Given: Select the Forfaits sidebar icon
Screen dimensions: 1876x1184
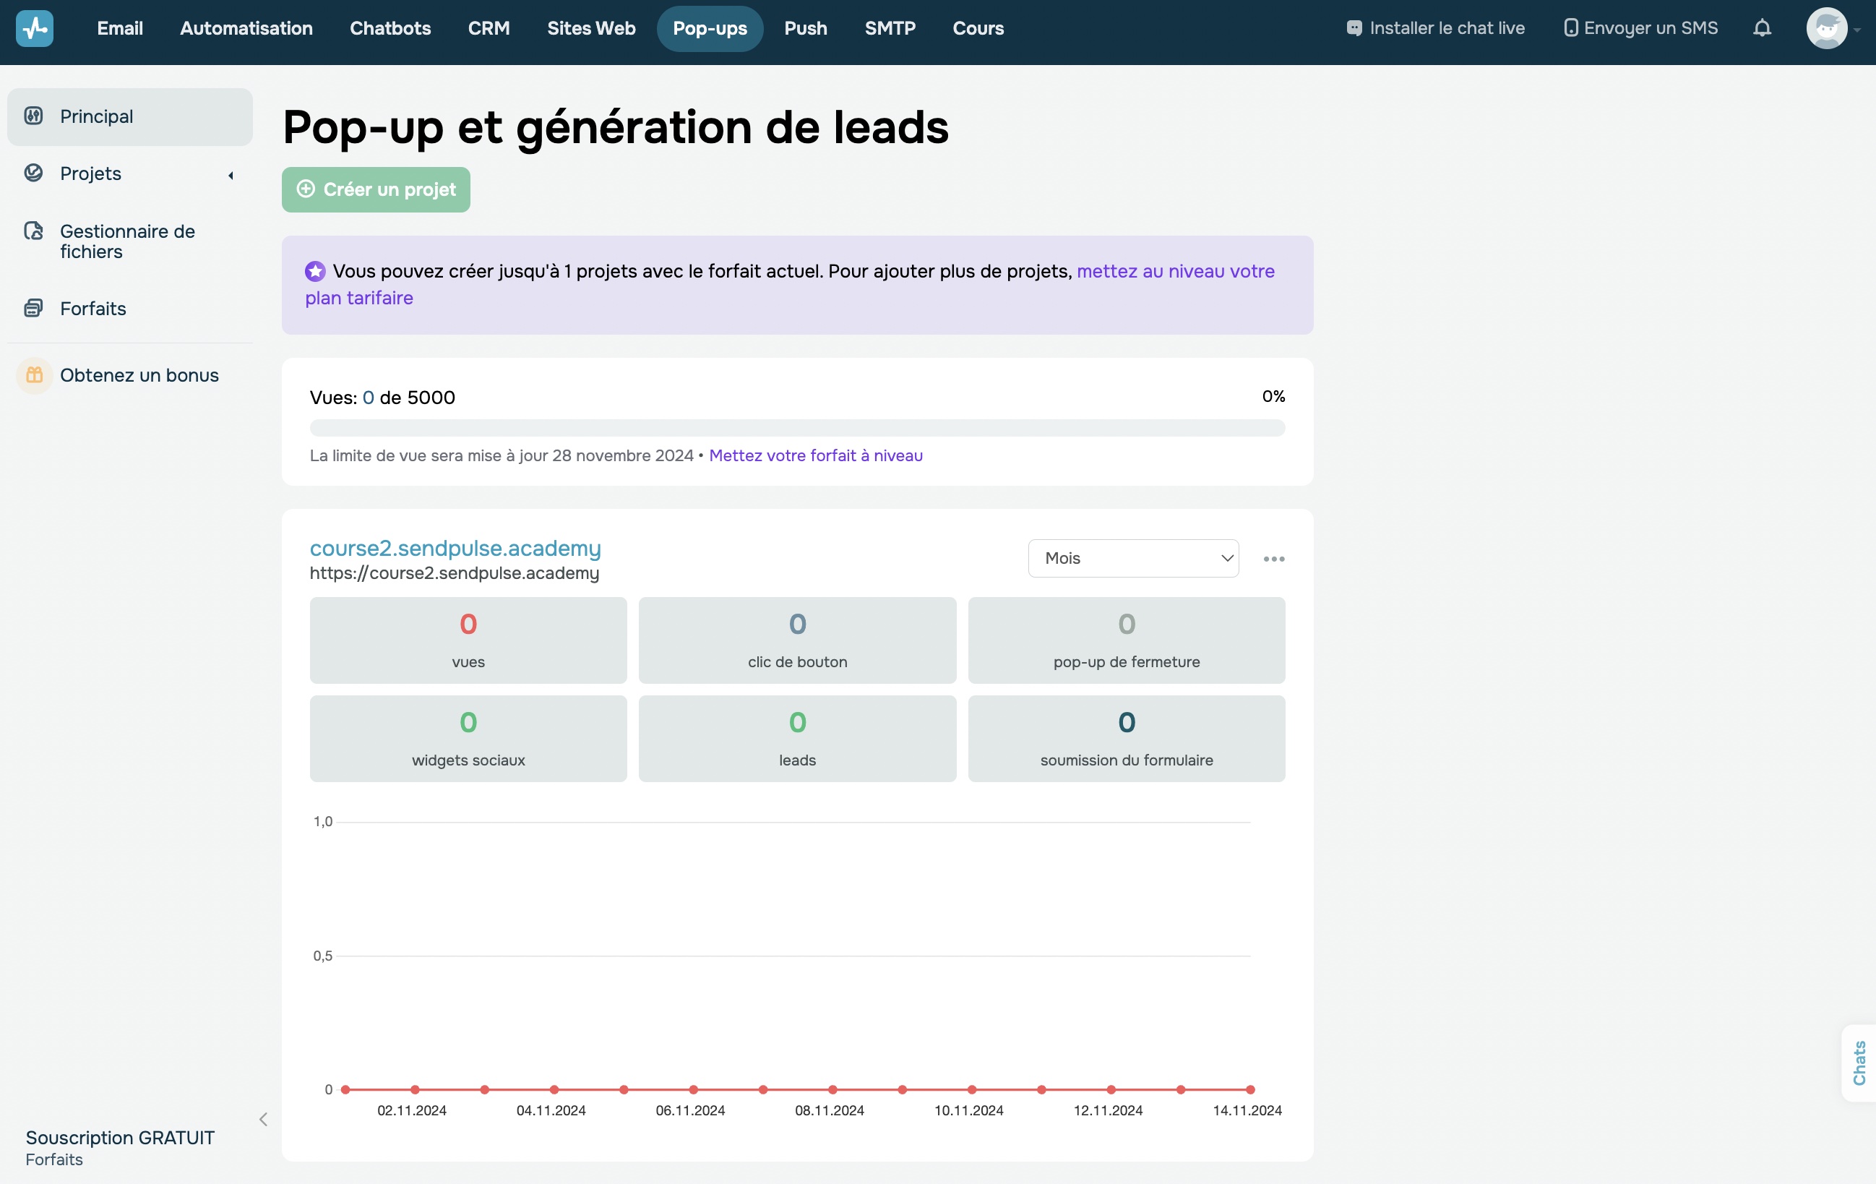Looking at the screenshot, I should (x=34, y=307).
